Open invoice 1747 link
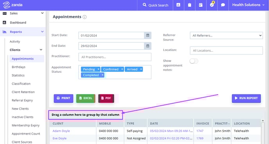Image resolution: width=269 pixels, height=144 pixels. coord(200,131)
